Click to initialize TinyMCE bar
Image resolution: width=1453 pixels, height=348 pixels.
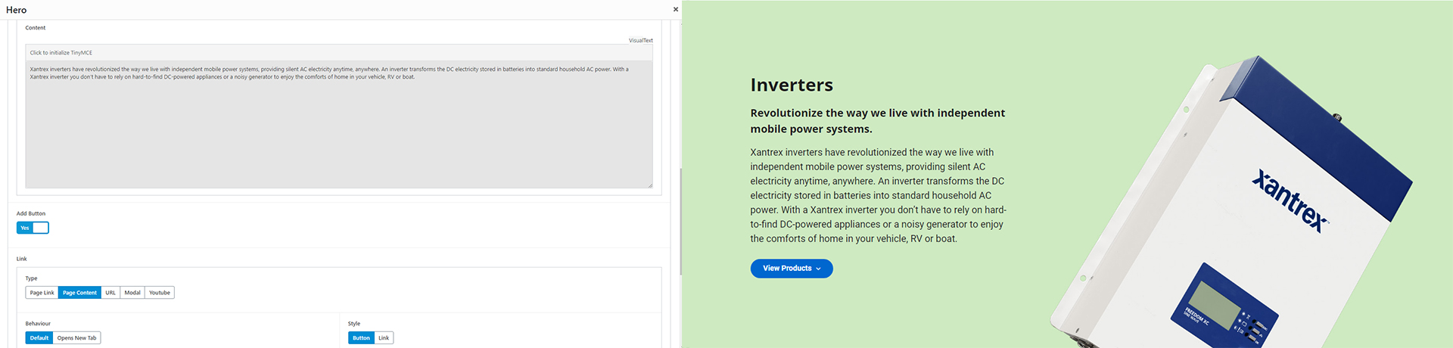pyautogui.click(x=338, y=53)
